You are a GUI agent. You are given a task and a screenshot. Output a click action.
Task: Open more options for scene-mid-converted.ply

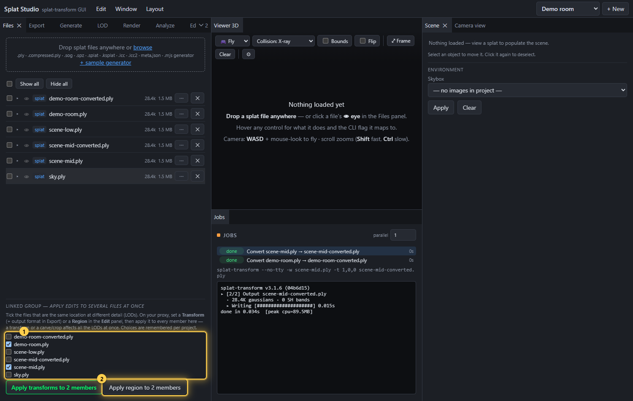click(x=181, y=145)
